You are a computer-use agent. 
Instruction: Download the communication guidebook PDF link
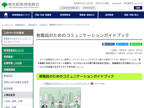(67, 84)
